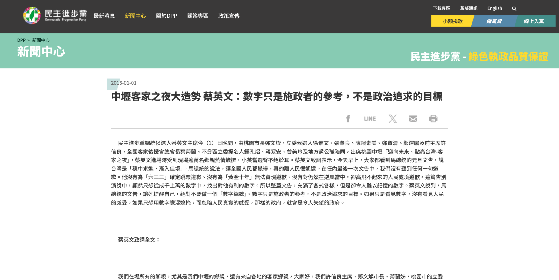Open the 關於DPP section
The width and height of the screenshot is (559, 280).
[x=166, y=16]
